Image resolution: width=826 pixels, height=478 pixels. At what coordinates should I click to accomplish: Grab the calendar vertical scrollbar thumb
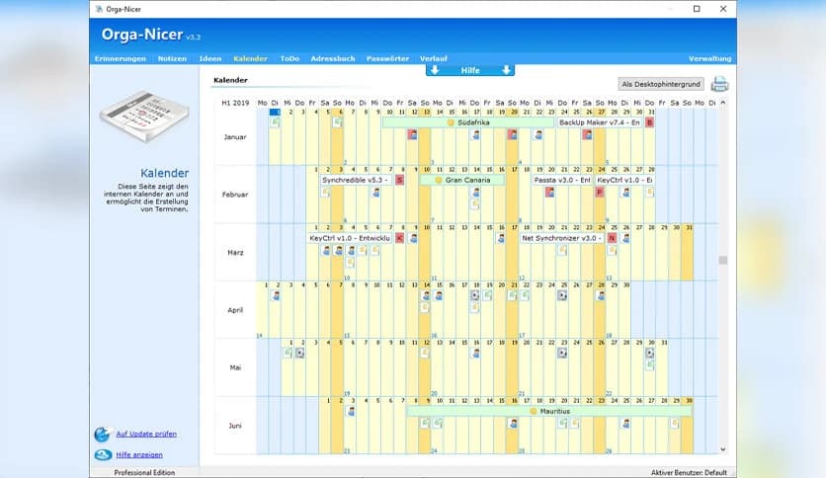(x=723, y=260)
